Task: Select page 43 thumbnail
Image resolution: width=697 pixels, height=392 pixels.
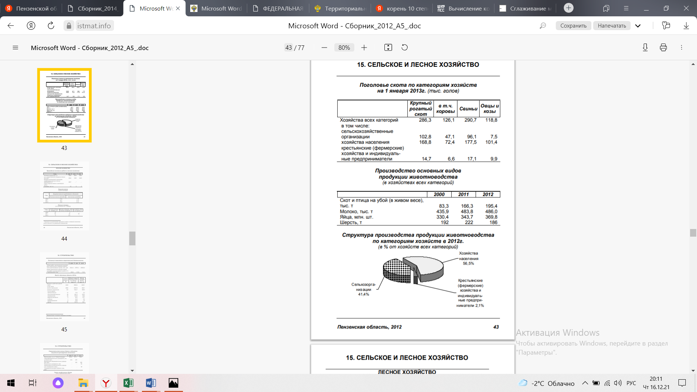Action: click(x=64, y=105)
